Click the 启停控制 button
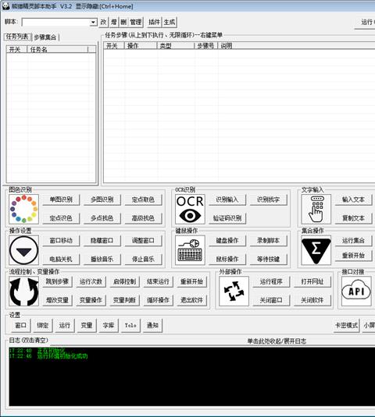375x417 pixels. point(124,281)
